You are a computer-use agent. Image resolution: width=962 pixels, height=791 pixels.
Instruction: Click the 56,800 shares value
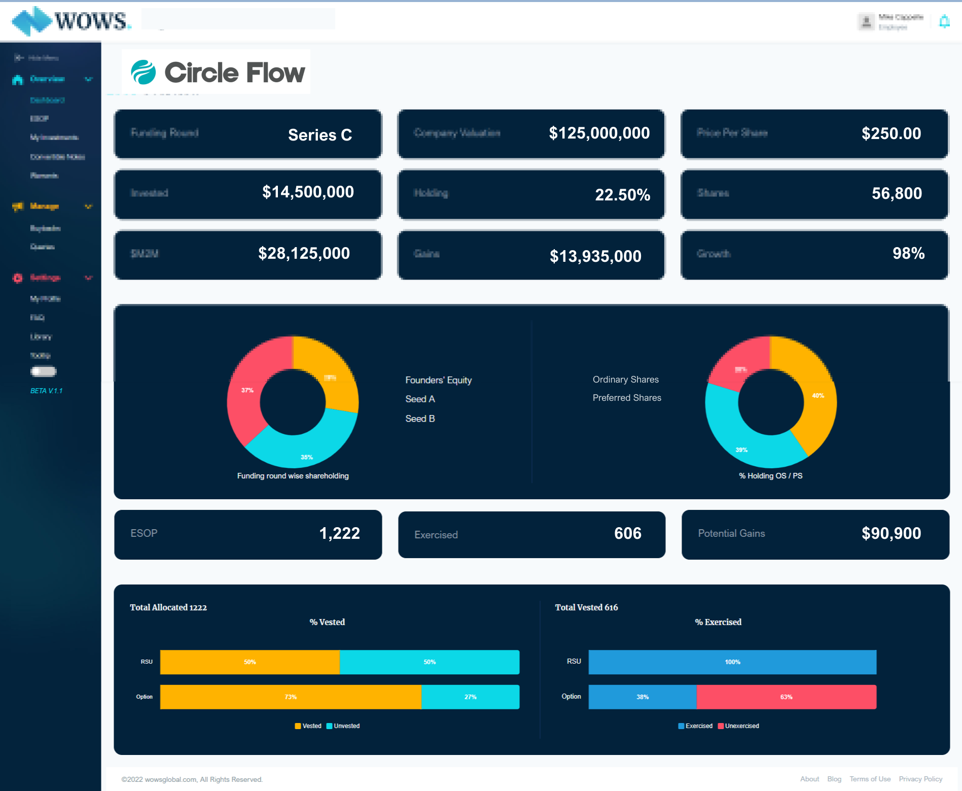[897, 193]
